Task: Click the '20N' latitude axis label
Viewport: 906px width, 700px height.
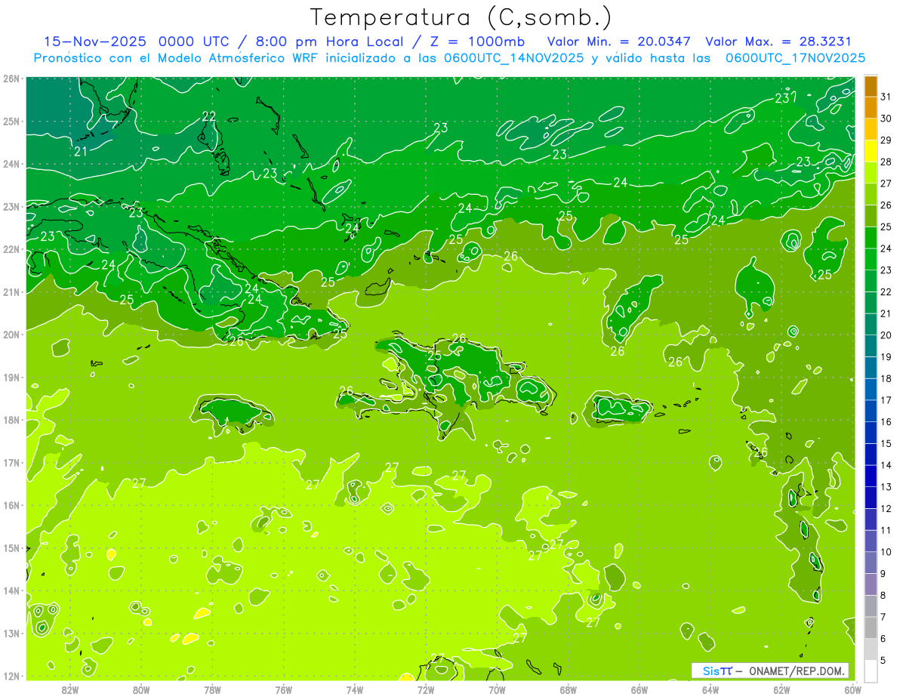Action: pyautogui.click(x=11, y=335)
